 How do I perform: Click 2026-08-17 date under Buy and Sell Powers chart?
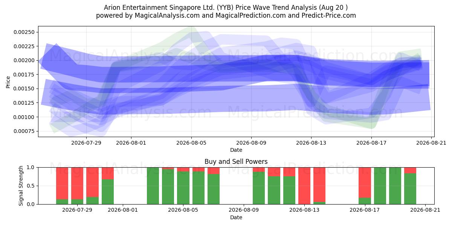[x=365, y=210]
